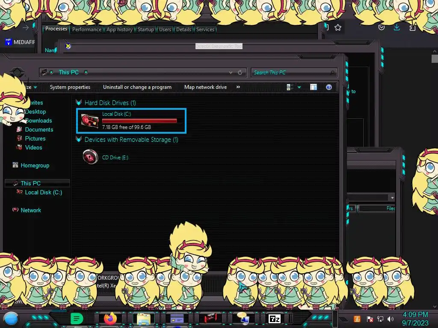This screenshot has width=438, height=328.
Task: Click the This PC breadcrumb in the address bar
Action: [x=68, y=72]
